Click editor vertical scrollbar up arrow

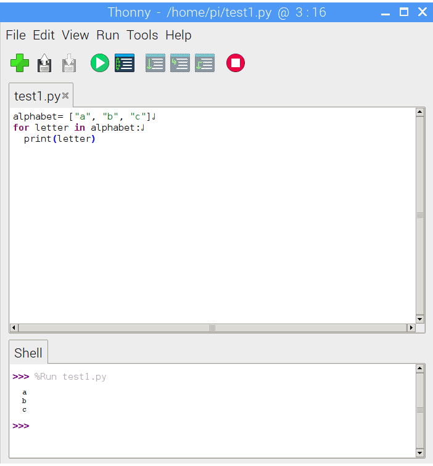pyautogui.click(x=420, y=112)
